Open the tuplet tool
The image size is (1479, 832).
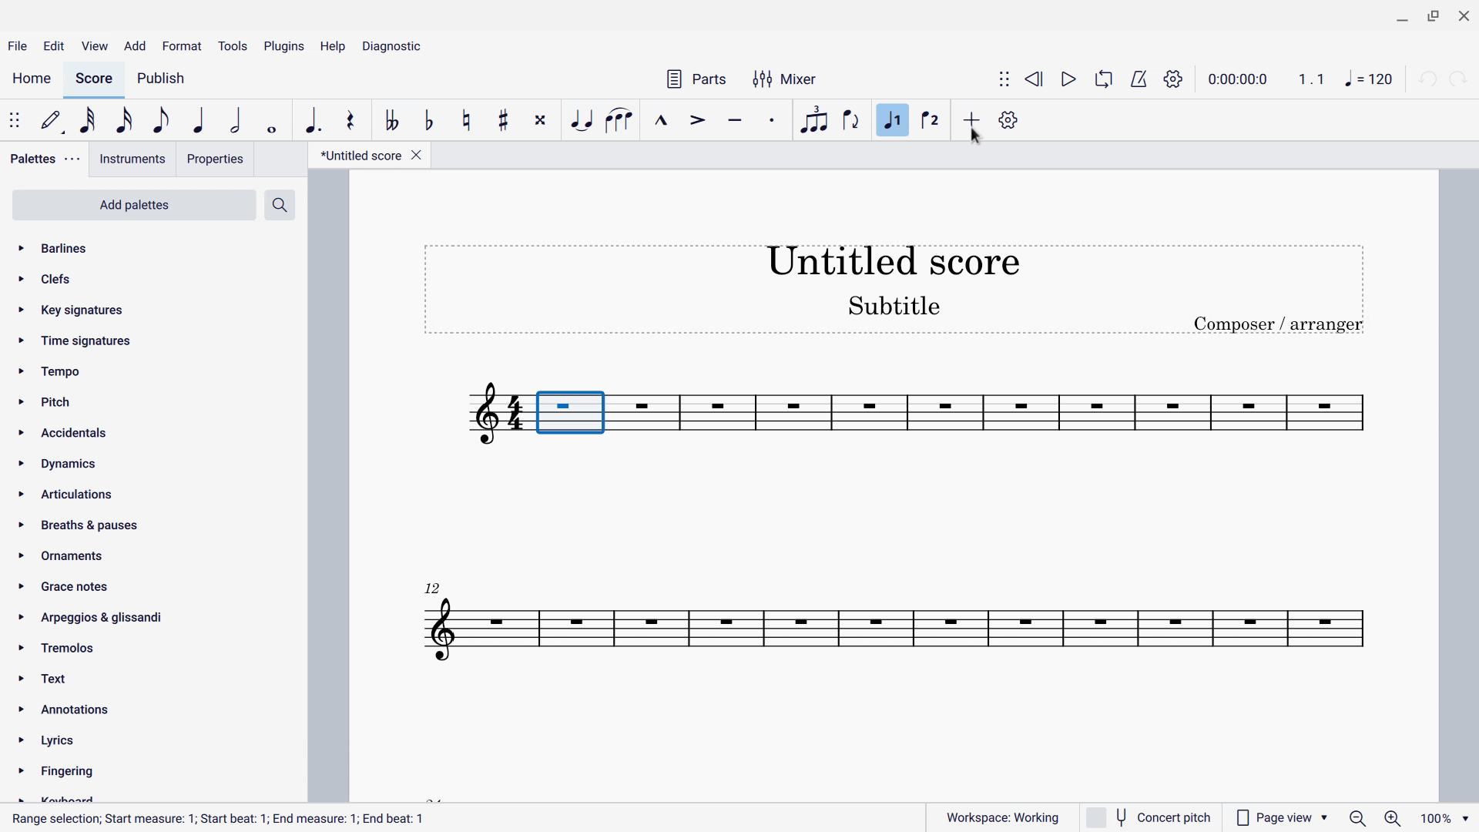point(815,121)
